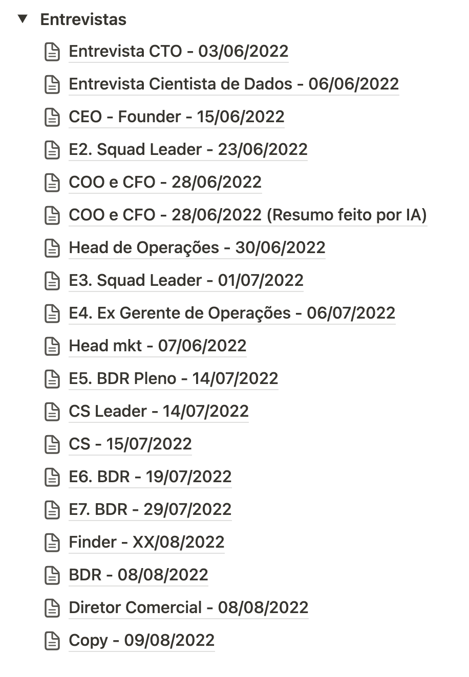Open E4. Ex Gerente de Operações page

(232, 313)
